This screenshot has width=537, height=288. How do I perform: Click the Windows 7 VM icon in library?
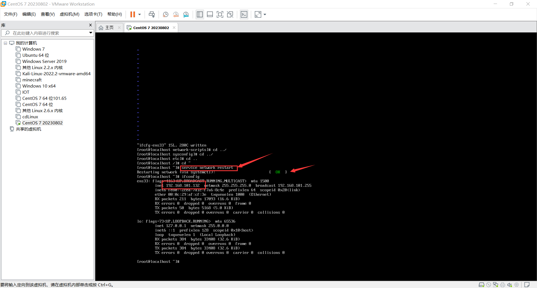pos(18,49)
